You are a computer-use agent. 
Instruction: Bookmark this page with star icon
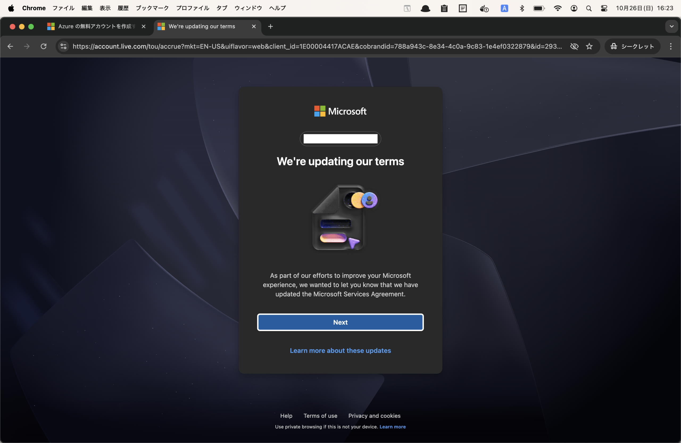pyautogui.click(x=589, y=46)
